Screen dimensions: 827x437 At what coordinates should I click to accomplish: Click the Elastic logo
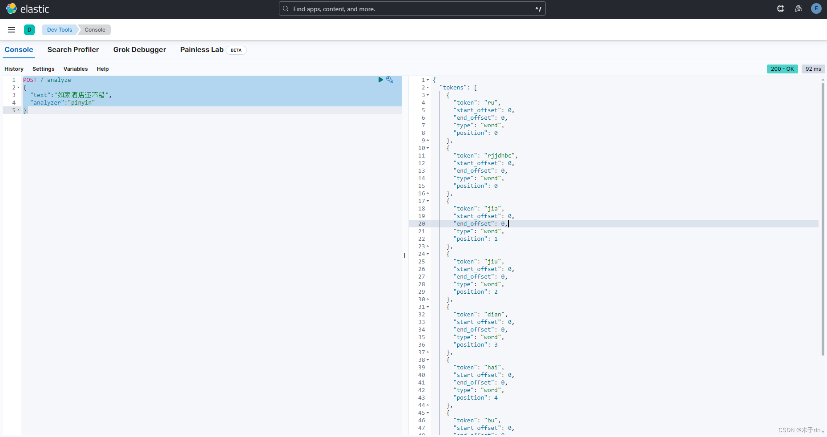pyautogui.click(x=28, y=9)
